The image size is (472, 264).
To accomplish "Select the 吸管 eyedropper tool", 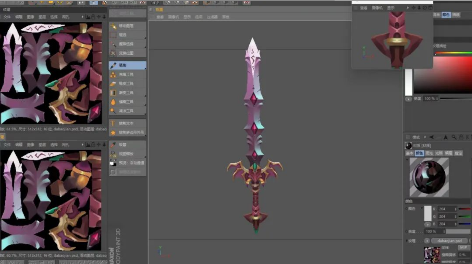I will [127, 145].
